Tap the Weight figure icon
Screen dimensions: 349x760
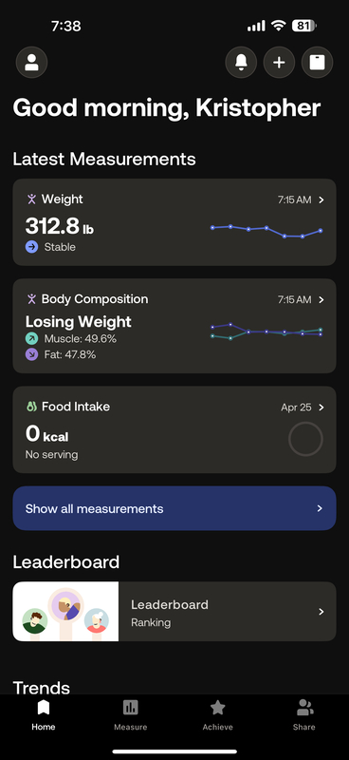[x=31, y=199]
